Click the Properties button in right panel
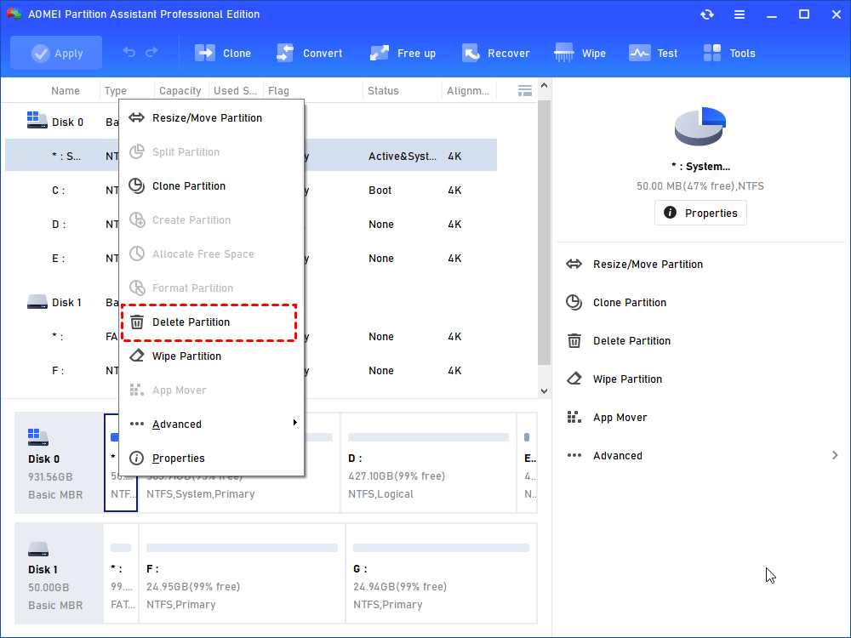Viewport: 851px width, 638px height. 700,213
